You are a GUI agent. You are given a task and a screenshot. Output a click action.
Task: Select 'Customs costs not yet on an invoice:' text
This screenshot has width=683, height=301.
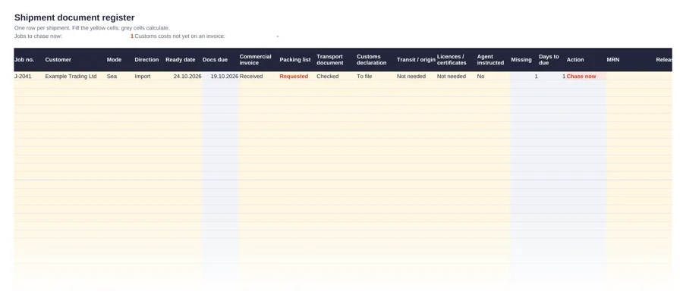180,36
